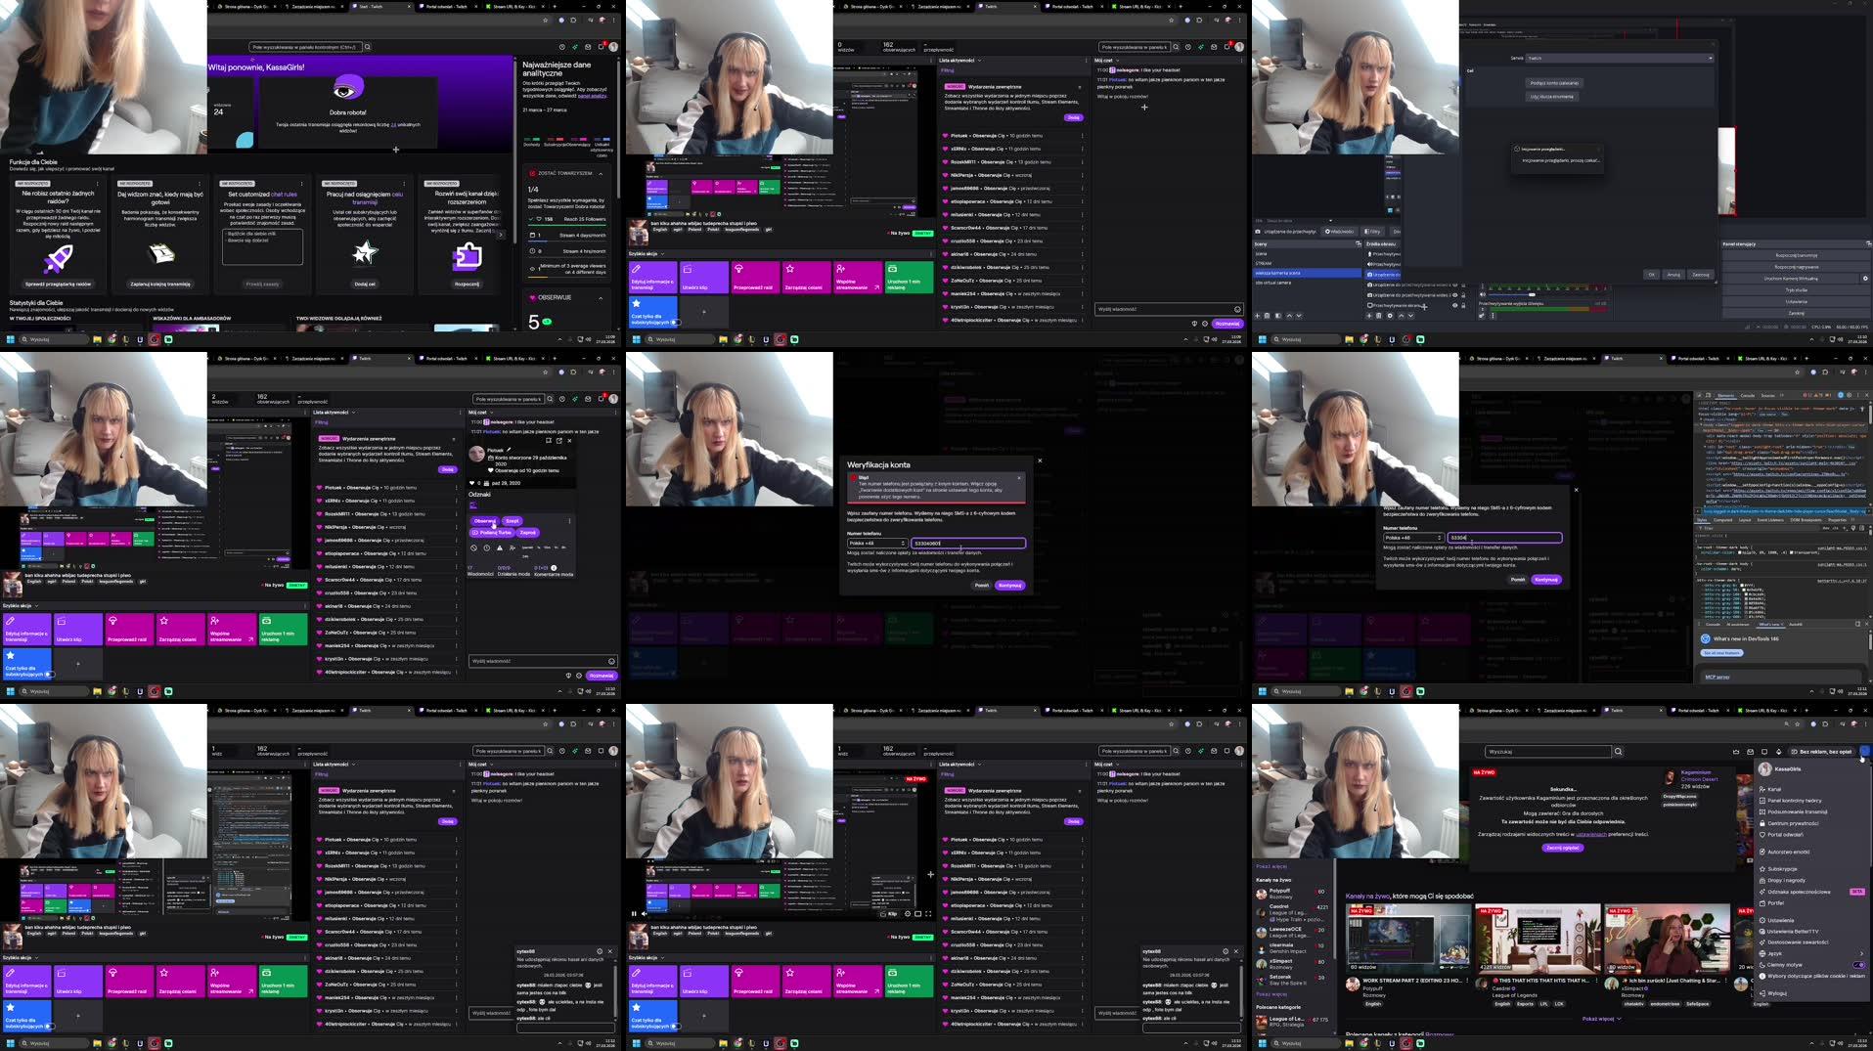
Task: Collapse the OBSERWUJE section in creator dashboard
Action: (601, 298)
